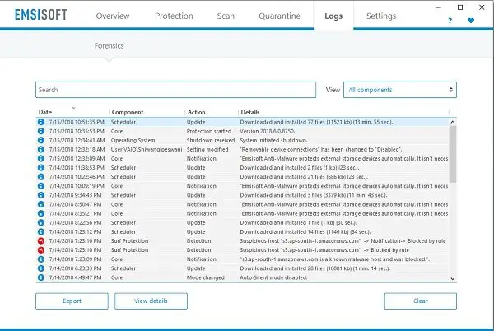Sort logs by Action column header
Viewport: 494px width, 331px height.
(x=196, y=112)
